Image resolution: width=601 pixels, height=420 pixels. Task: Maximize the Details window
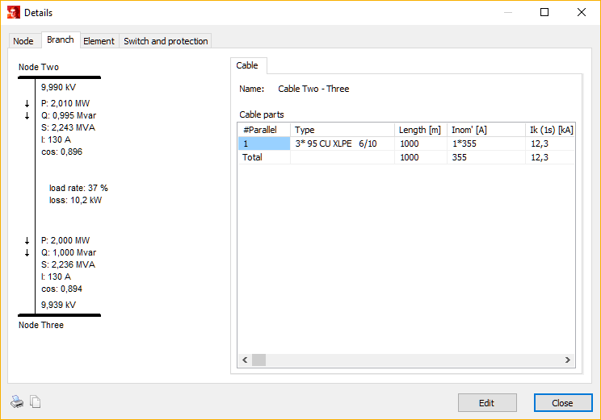pos(544,13)
